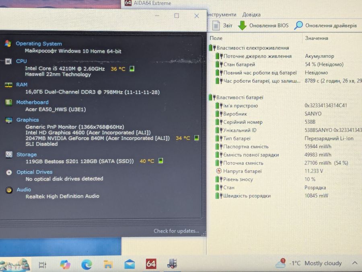362x272 pixels.
Task: Click the Graphics monitor icon
Action: 9,120
